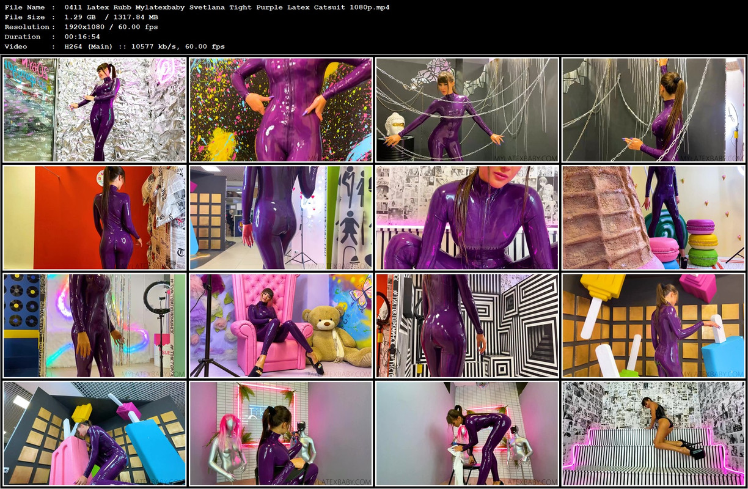Open the red wall with newspapers thumbnail

(95, 218)
